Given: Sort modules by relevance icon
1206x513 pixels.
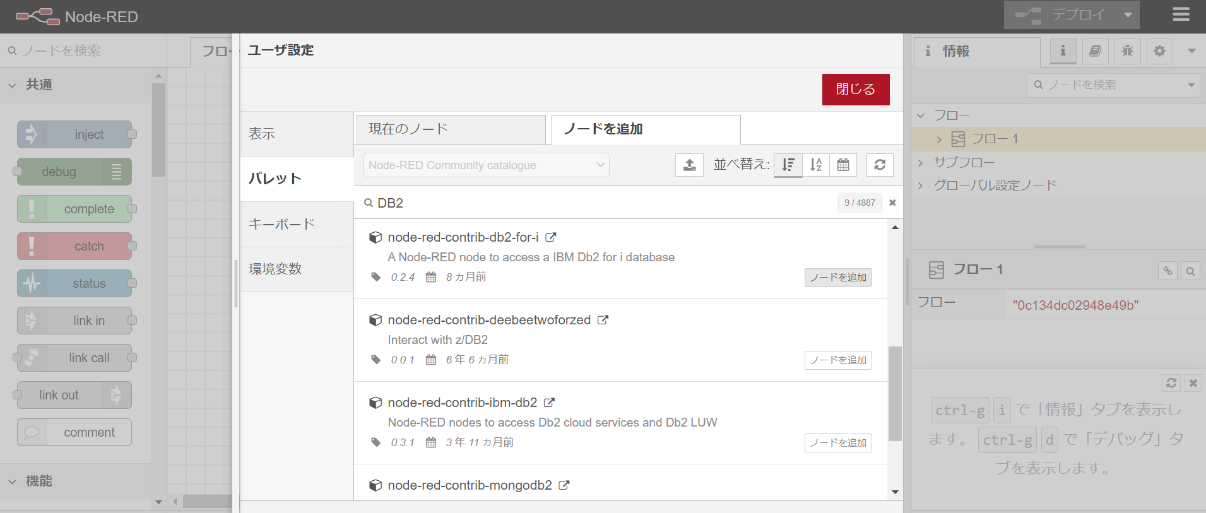Looking at the screenshot, I should tap(788, 165).
